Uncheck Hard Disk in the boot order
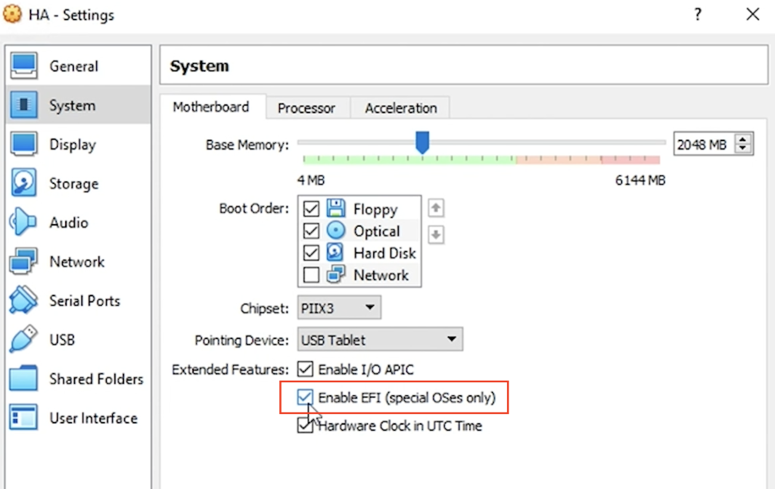Image resolution: width=775 pixels, height=489 pixels. point(311,253)
